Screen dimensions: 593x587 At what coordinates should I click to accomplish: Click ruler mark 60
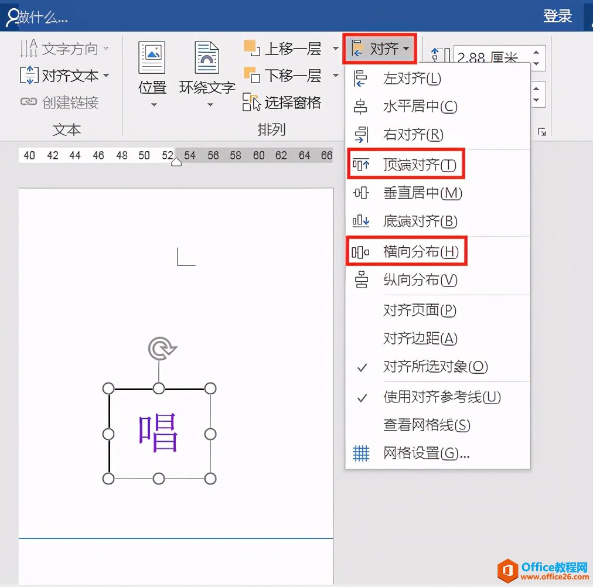click(258, 155)
